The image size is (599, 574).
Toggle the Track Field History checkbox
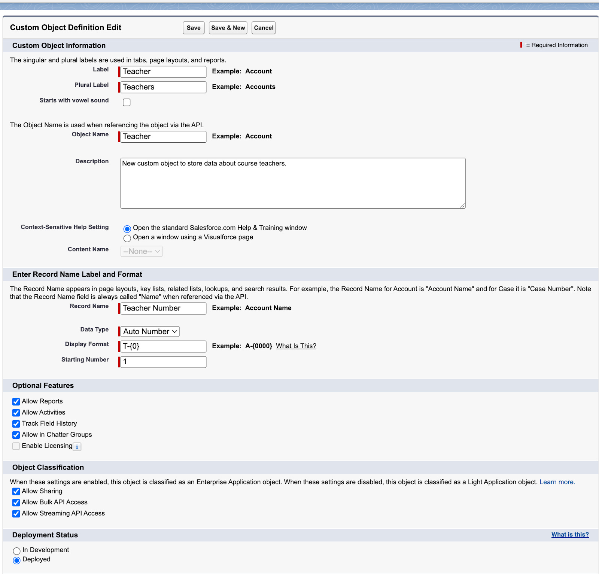tap(16, 424)
